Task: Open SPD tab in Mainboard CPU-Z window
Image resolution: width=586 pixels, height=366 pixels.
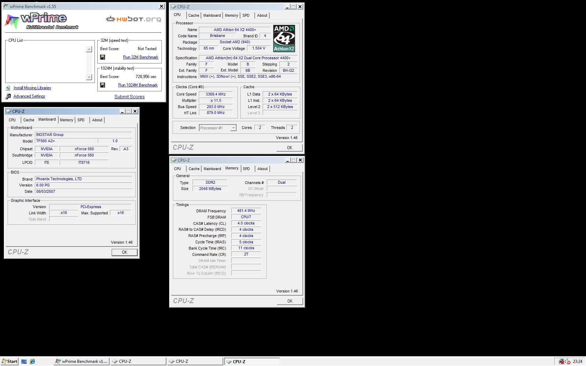Action: click(x=81, y=120)
